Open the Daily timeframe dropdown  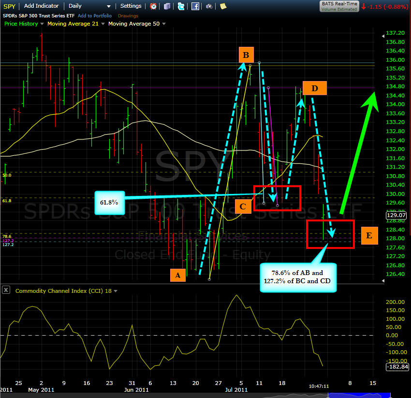[89, 6]
